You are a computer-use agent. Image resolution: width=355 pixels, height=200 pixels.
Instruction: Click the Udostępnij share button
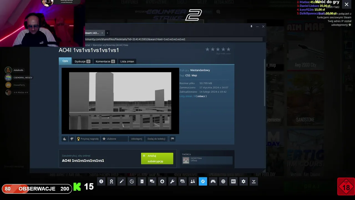click(136, 139)
